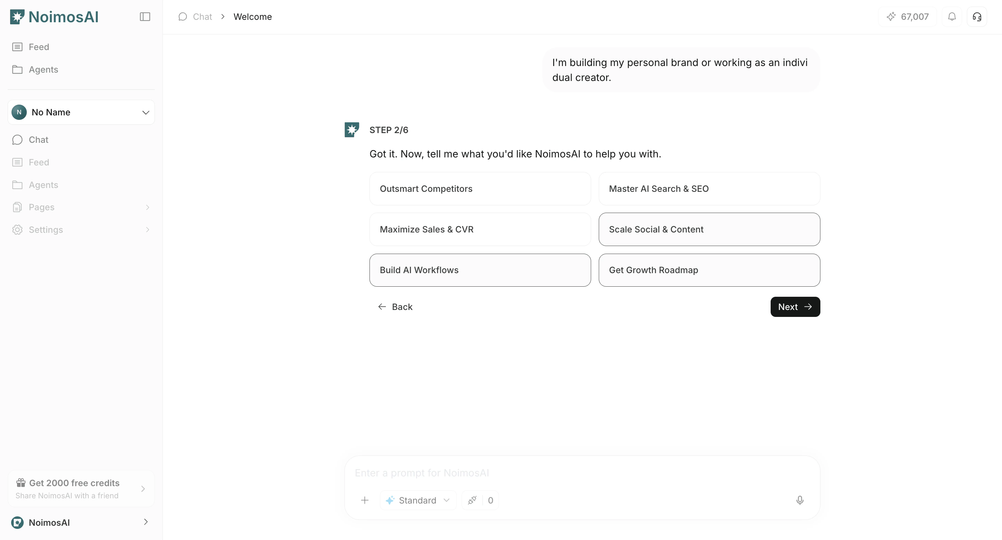Click the NoimosAI avatar beside STEP 2/6
The image size is (1002, 540).
pyautogui.click(x=352, y=130)
